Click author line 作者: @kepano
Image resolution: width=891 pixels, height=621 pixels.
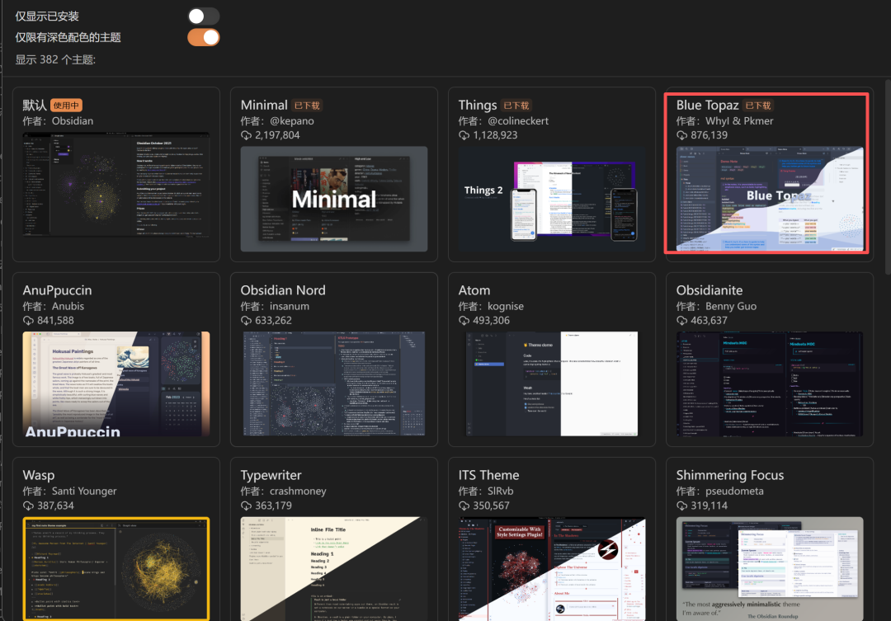tap(277, 121)
